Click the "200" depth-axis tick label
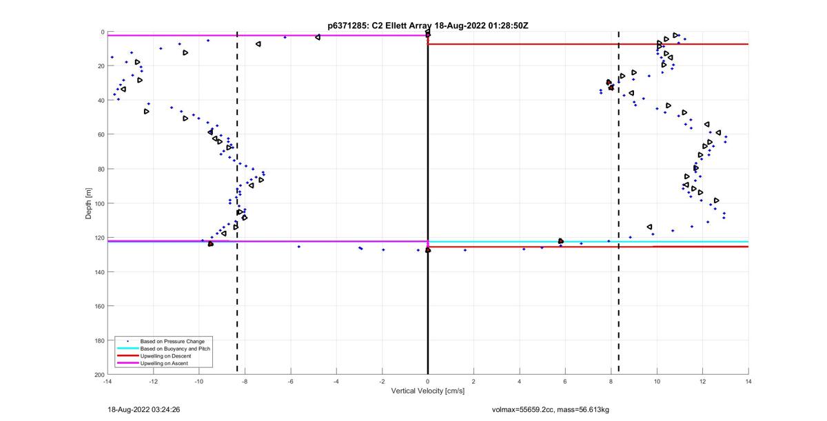This screenshot has height=421, width=827. [100, 374]
